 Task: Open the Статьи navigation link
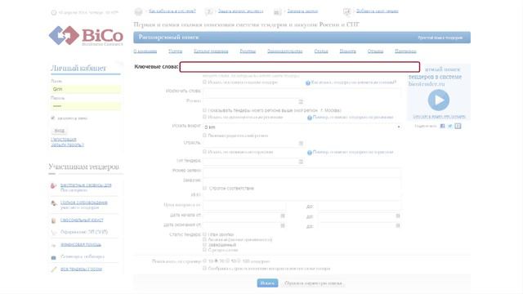321,51
